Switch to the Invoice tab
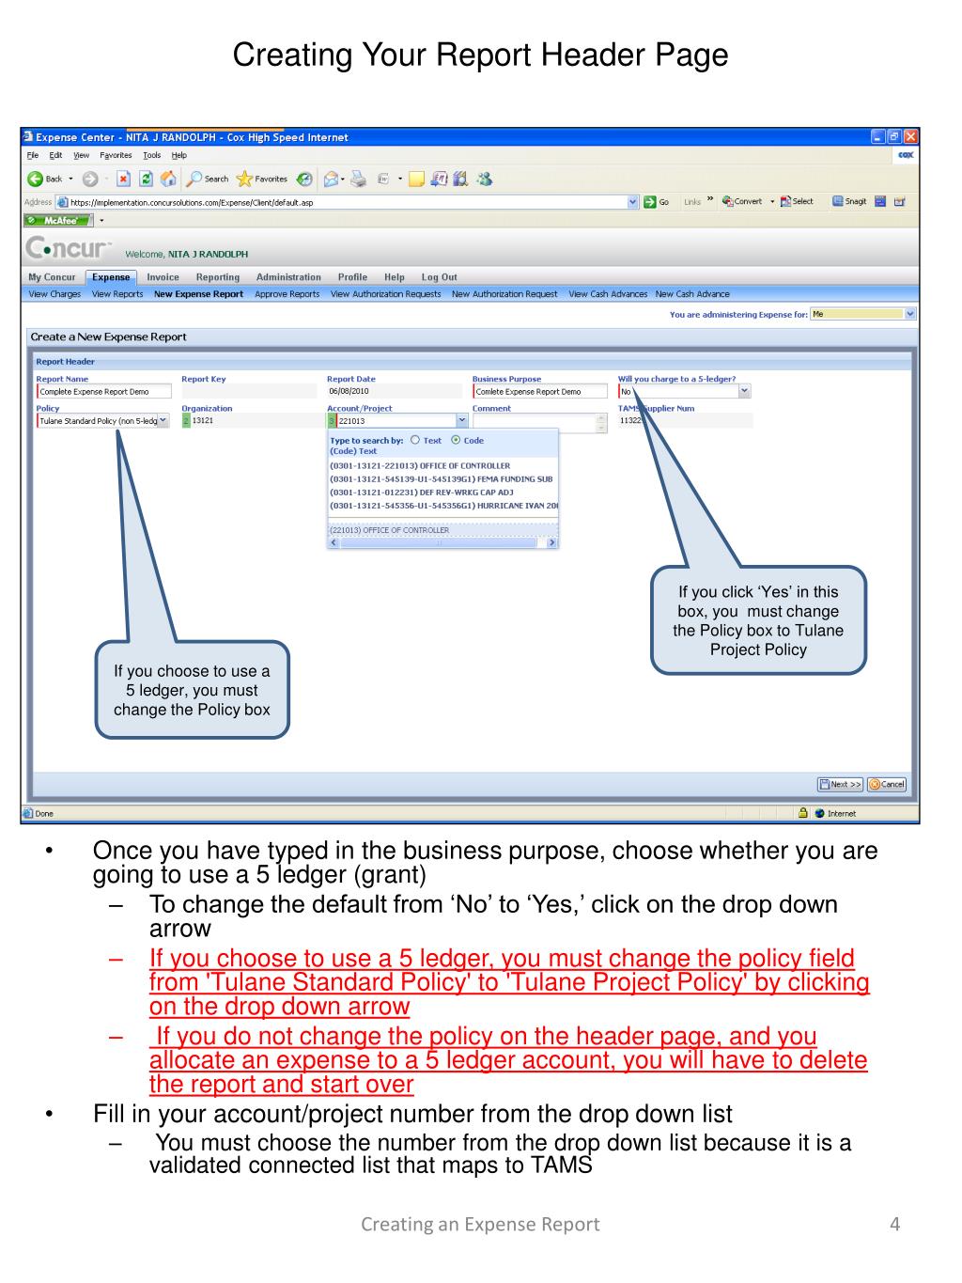Viewport: 962px width, 1283px height. (x=163, y=277)
